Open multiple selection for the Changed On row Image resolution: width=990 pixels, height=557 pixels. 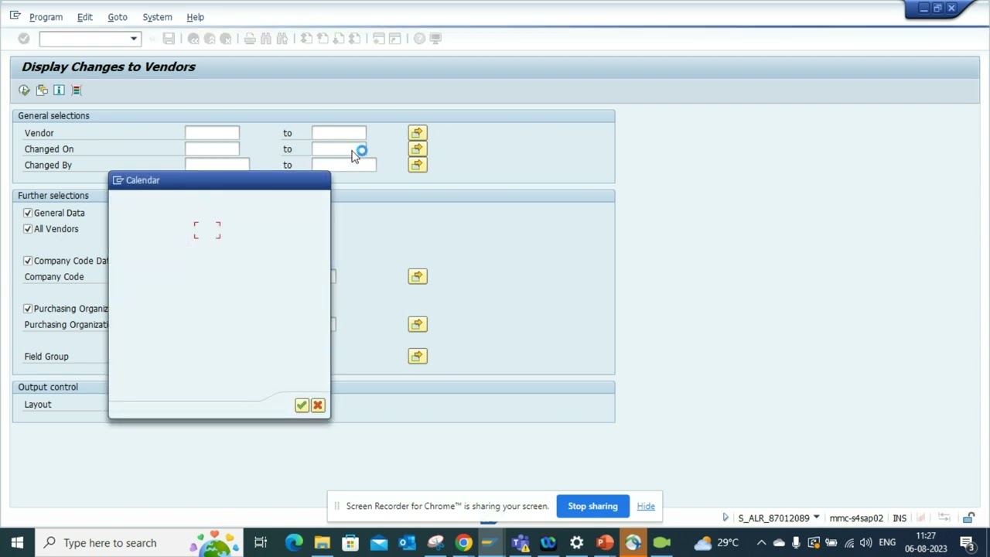[418, 149]
